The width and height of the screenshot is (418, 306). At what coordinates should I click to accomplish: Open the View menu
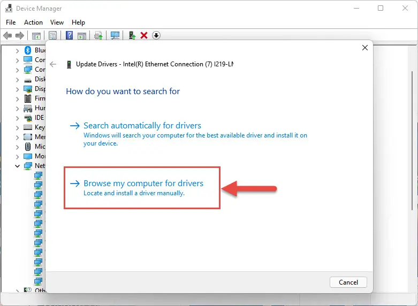[x=57, y=22]
